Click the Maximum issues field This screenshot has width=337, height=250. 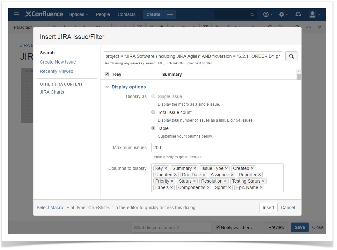click(163, 148)
